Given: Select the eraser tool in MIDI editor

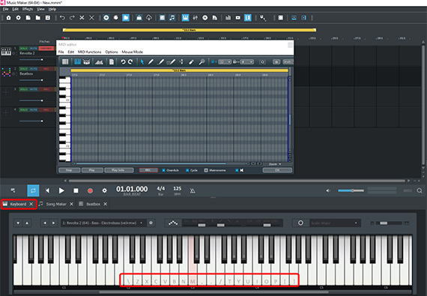Looking at the screenshot, I should pyautogui.click(x=191, y=61).
